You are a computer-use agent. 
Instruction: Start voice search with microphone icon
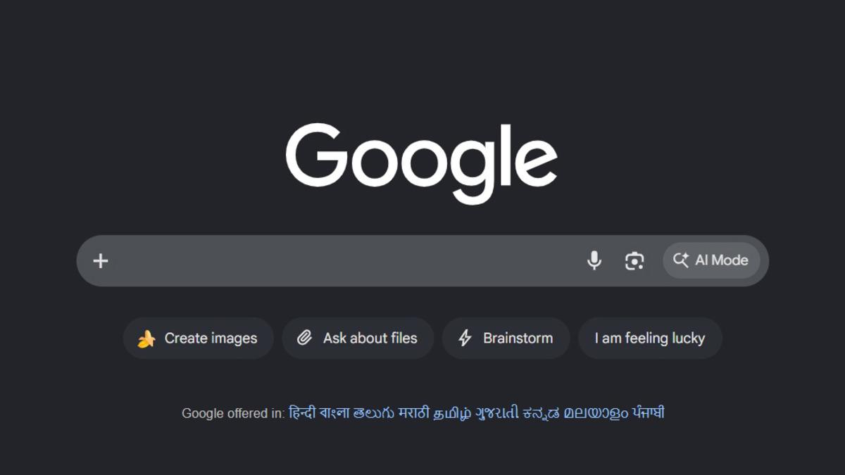(x=594, y=260)
